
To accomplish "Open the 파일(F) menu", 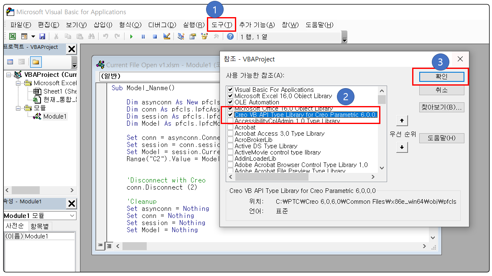I will [21, 25].
